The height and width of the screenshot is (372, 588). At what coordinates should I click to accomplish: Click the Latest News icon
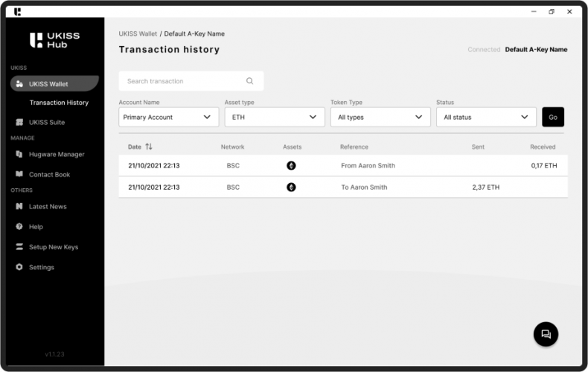click(19, 206)
